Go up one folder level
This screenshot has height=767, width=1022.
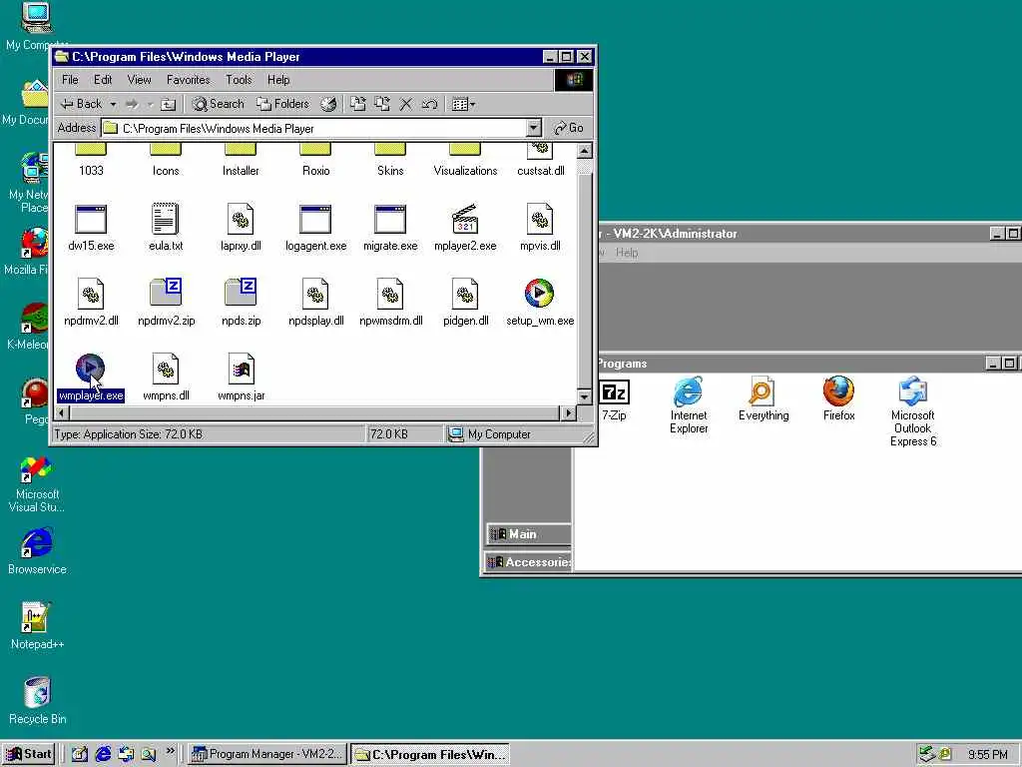point(168,104)
